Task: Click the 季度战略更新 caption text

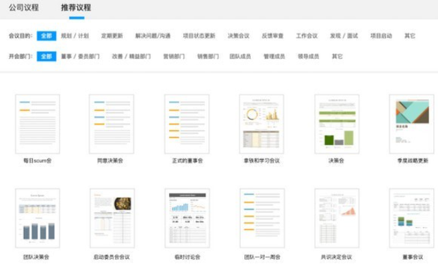Action: coord(413,161)
